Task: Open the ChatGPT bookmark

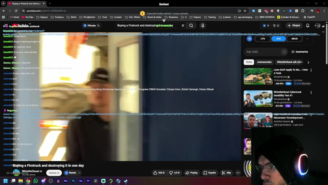Action: pyautogui.click(x=309, y=17)
